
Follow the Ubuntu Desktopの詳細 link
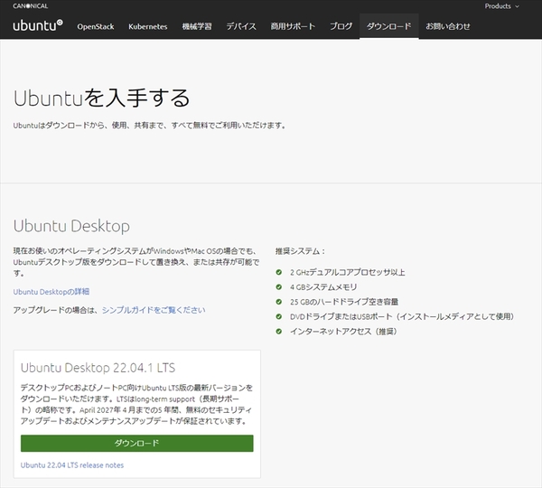(x=51, y=291)
